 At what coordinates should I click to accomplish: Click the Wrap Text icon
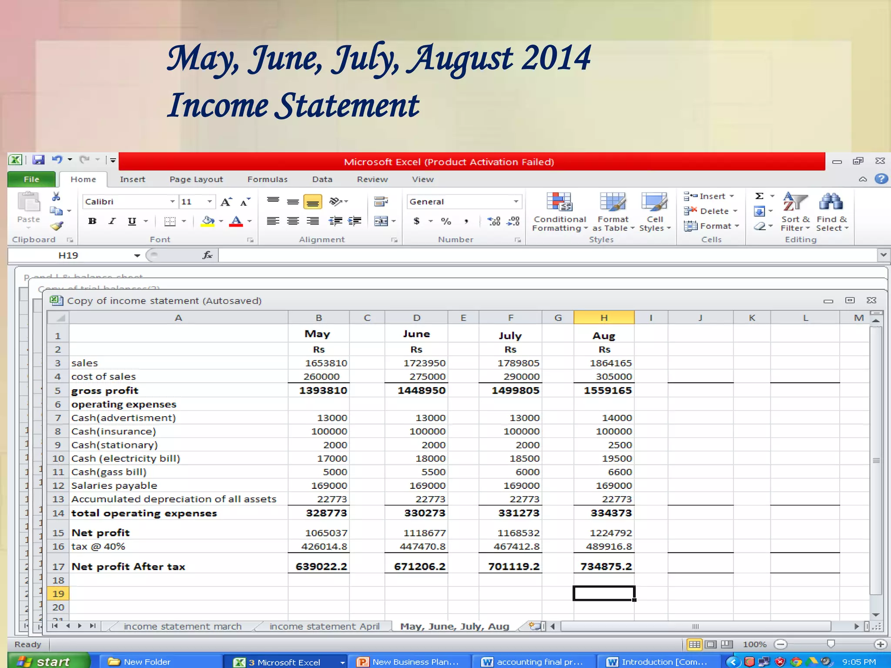[381, 201]
